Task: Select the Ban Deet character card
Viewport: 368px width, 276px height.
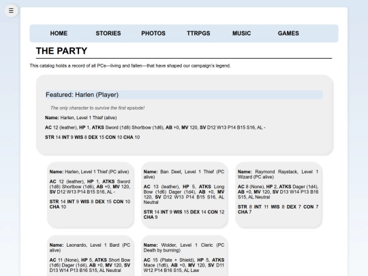Action: click(184, 195)
